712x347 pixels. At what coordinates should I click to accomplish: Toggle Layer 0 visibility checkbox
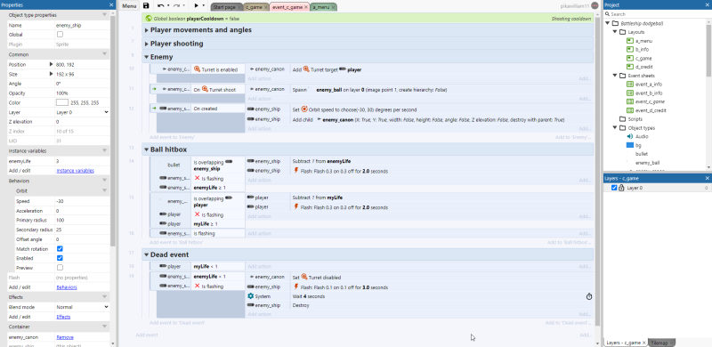click(614, 188)
